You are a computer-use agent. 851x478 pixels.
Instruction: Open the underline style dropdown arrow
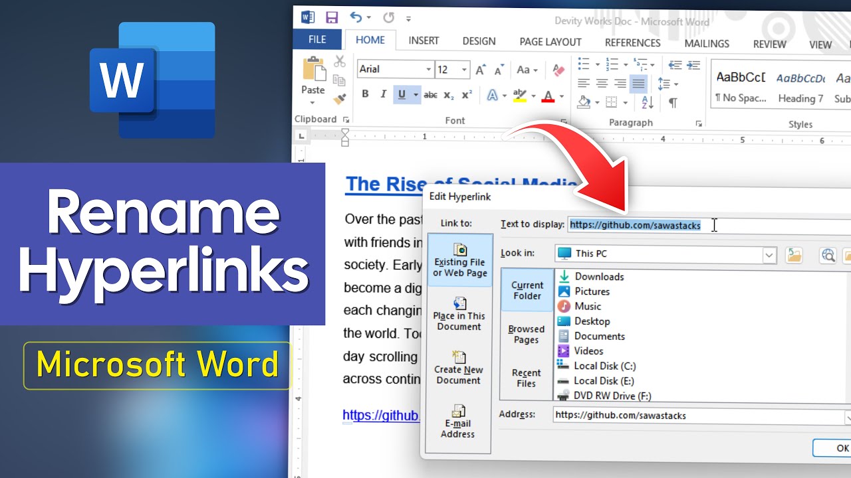[416, 96]
